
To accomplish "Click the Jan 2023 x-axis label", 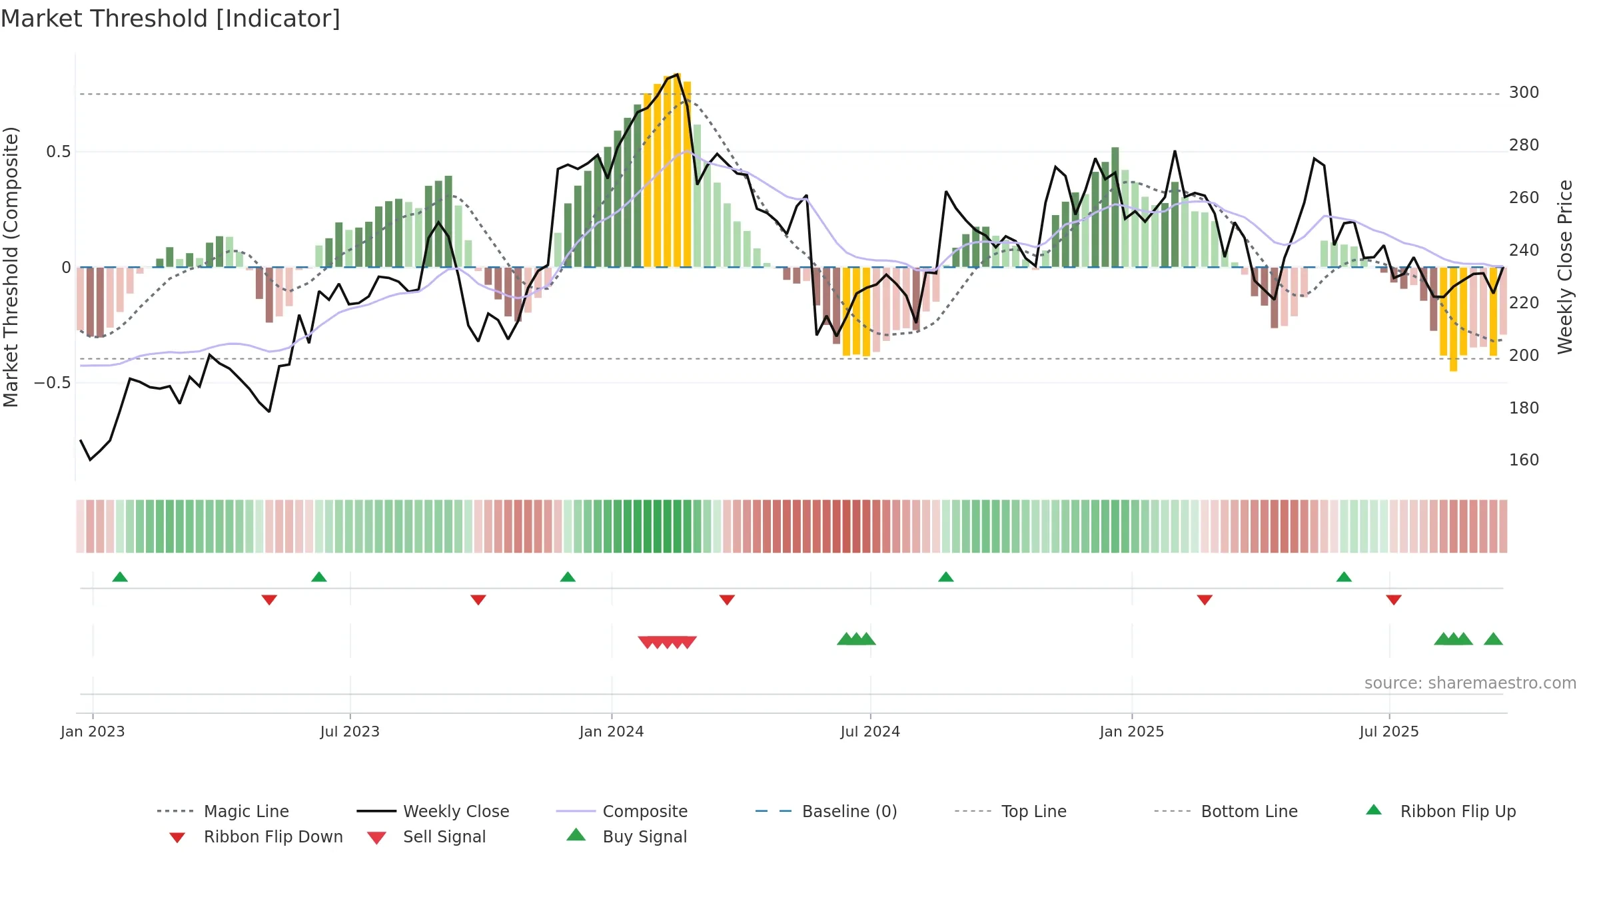I will [x=93, y=732].
